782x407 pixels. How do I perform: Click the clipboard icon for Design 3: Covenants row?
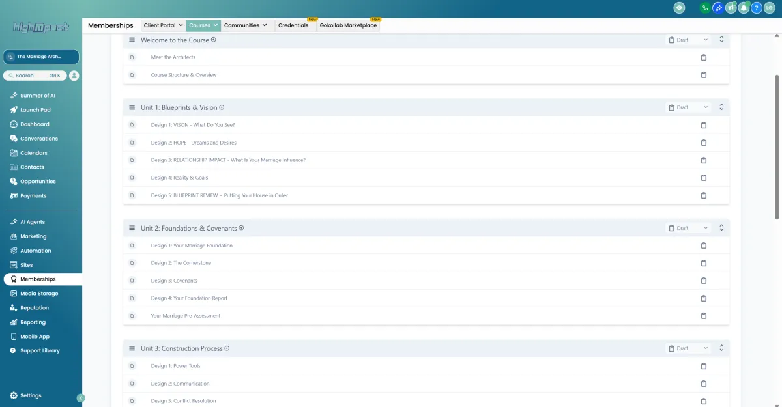coord(703,281)
